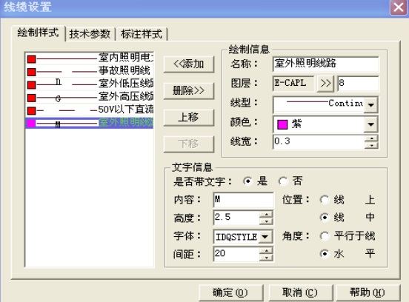Select the 室外高压线 row in the list

tap(90, 98)
